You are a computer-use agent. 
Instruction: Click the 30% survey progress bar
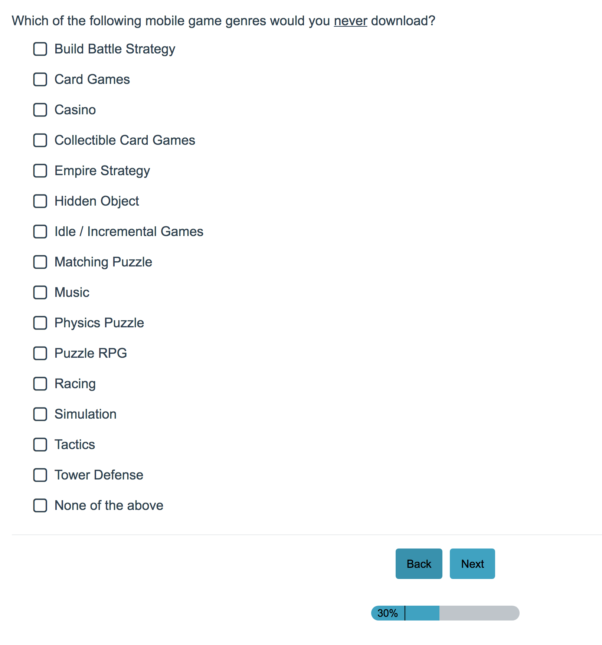(445, 613)
